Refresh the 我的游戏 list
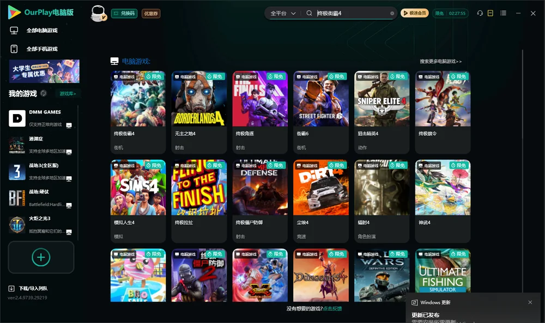 click(44, 93)
